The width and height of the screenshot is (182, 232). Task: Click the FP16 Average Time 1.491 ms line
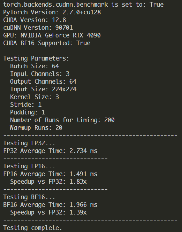[50, 174]
